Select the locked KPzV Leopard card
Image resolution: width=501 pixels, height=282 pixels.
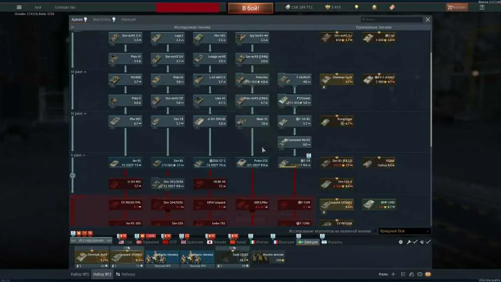[x=210, y=205]
